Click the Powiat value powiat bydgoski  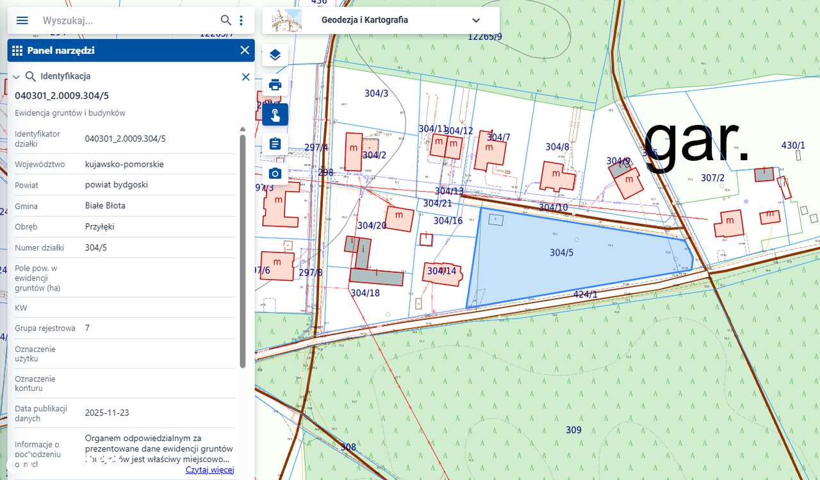coord(117,185)
